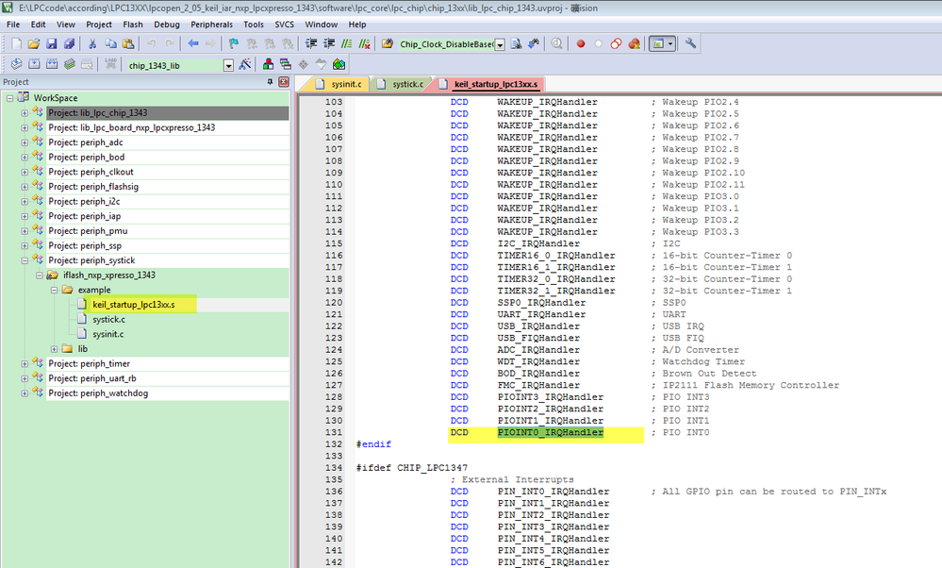Click the Save file icon
Screen dimensions: 942x568
point(52,44)
